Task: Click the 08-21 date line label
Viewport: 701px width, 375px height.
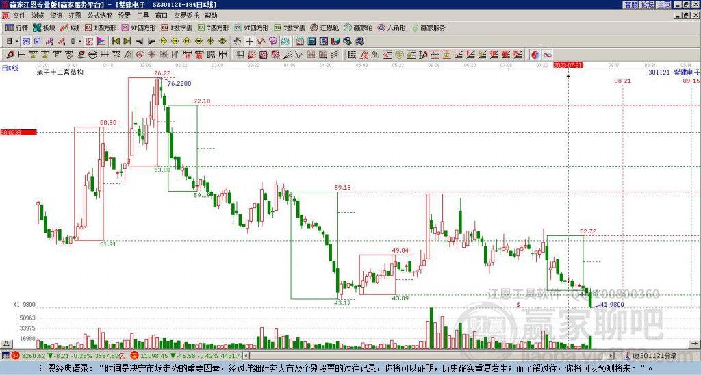Action: [622, 81]
